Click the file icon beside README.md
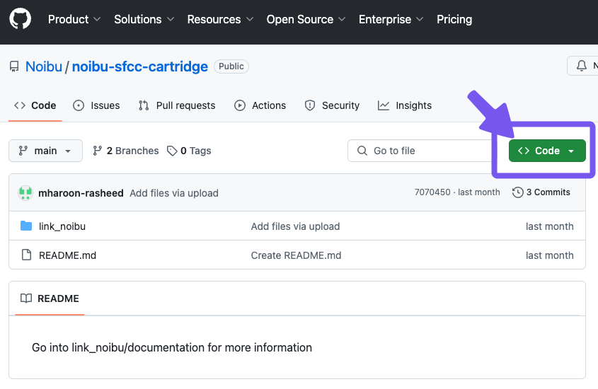This screenshot has width=598, height=389. (26, 255)
